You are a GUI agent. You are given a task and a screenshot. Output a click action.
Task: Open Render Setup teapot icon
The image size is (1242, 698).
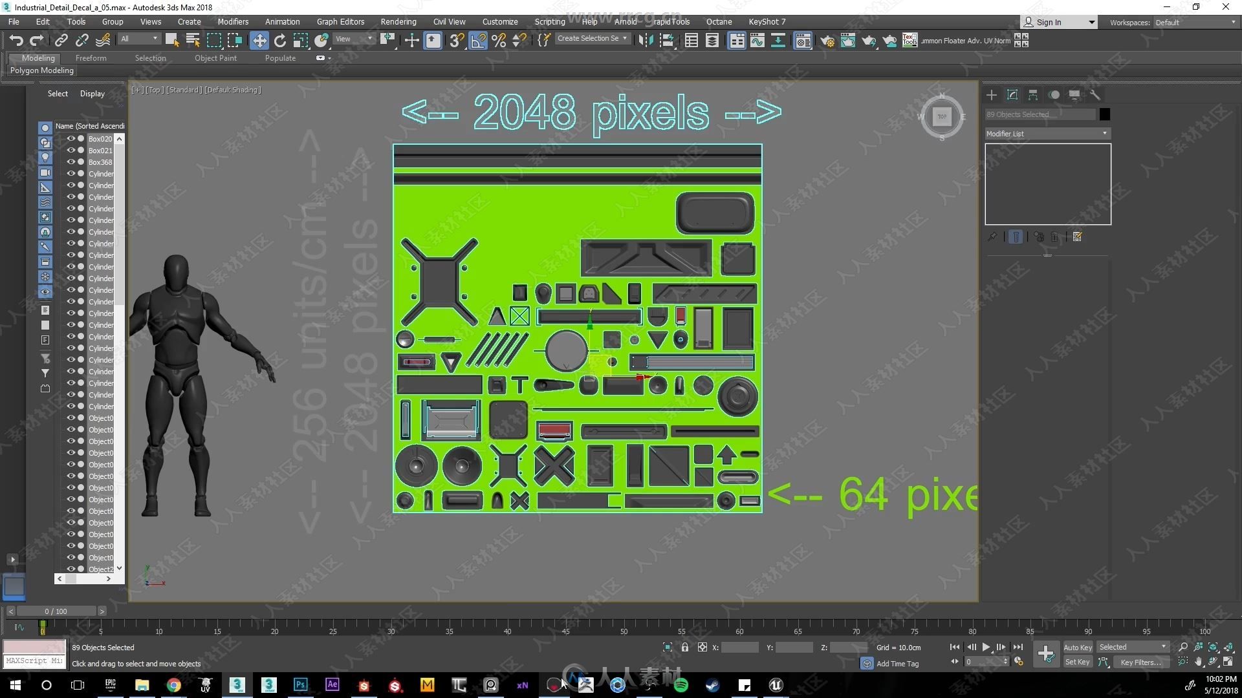[x=827, y=41]
